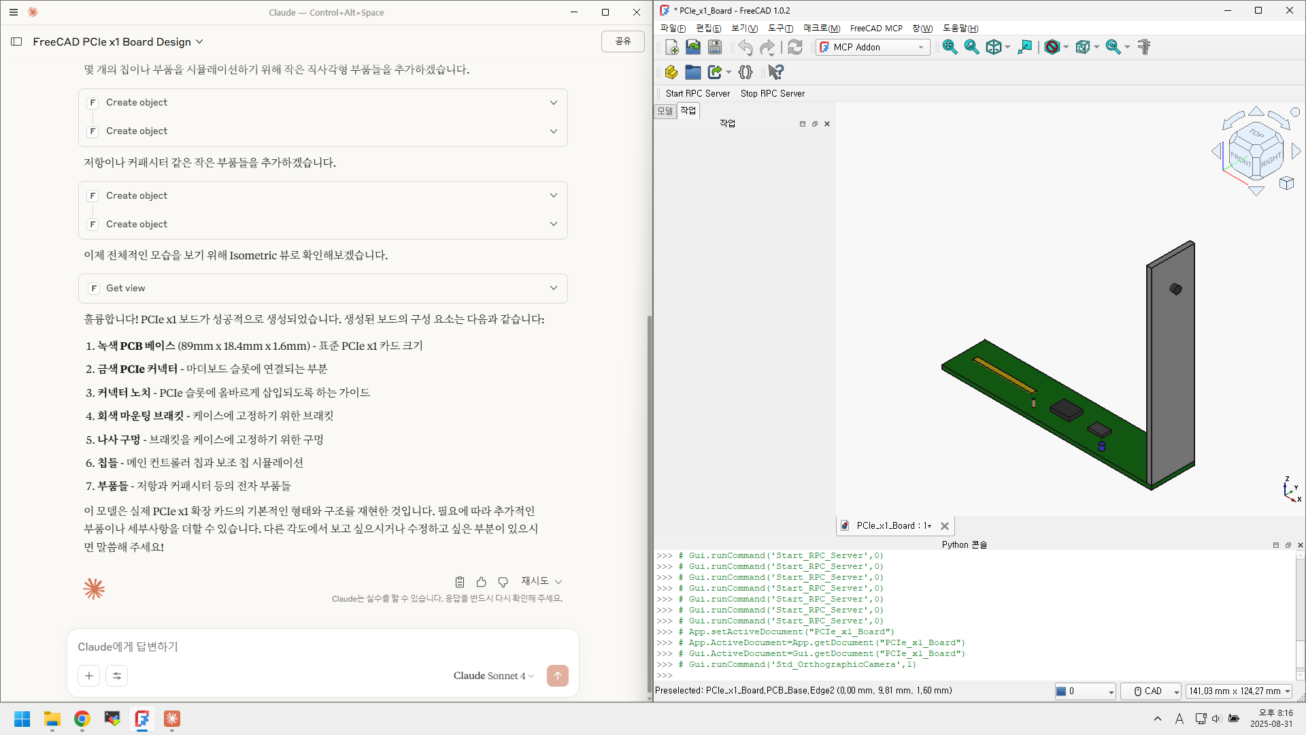Click the fit all zoom icon
1306x735 pixels.
(950, 47)
